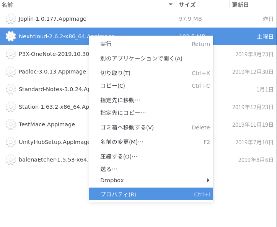Click the 2019年12月23日 date cell
This screenshot has width=277, height=227.
pos(253,107)
